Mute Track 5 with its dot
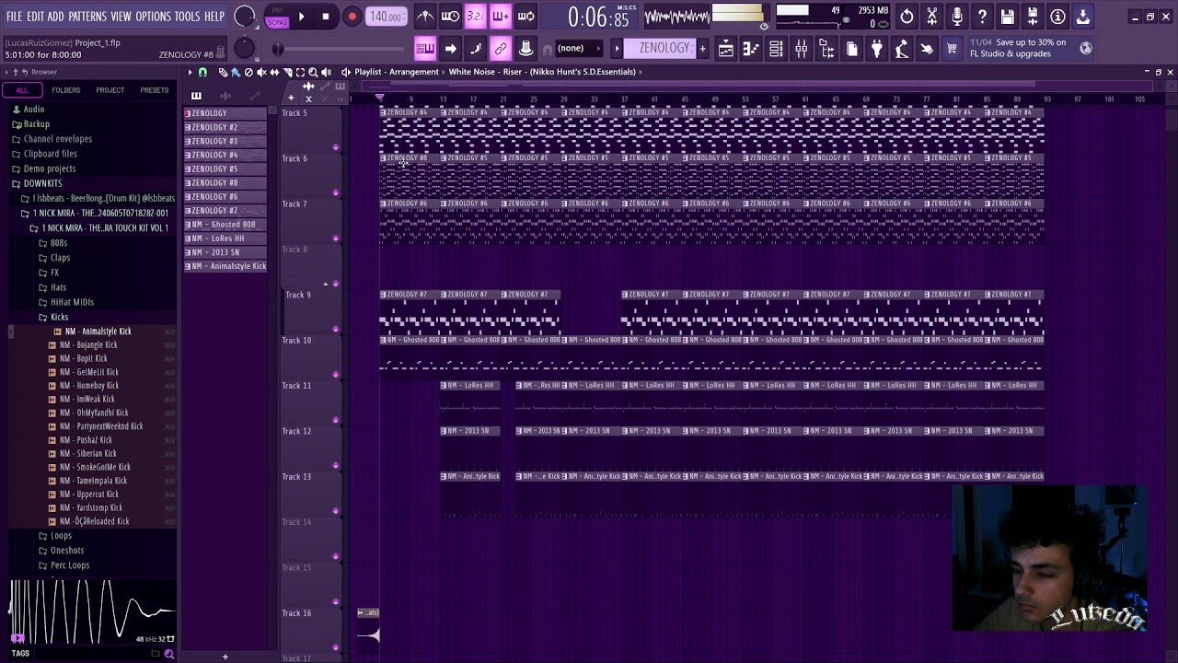1178x663 pixels. click(x=335, y=147)
